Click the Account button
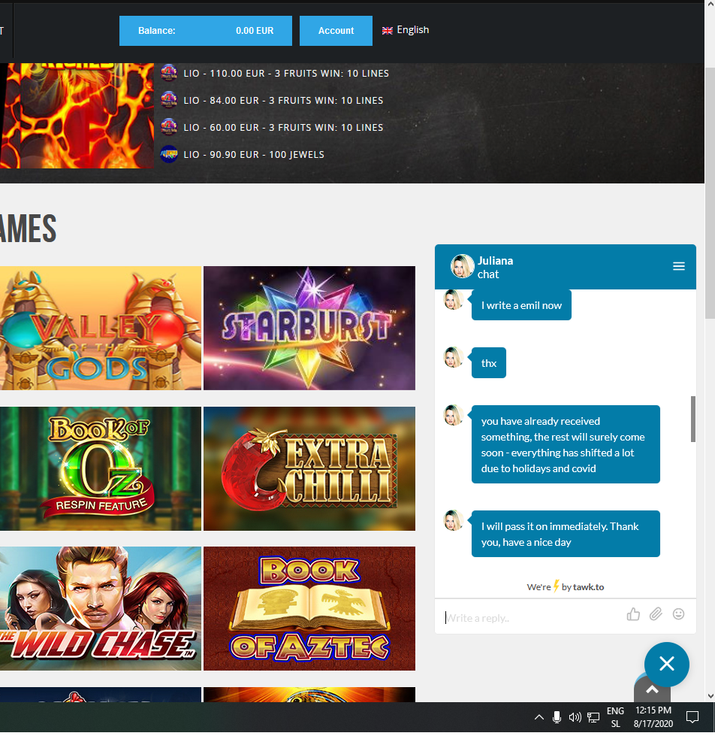 pos(336,31)
